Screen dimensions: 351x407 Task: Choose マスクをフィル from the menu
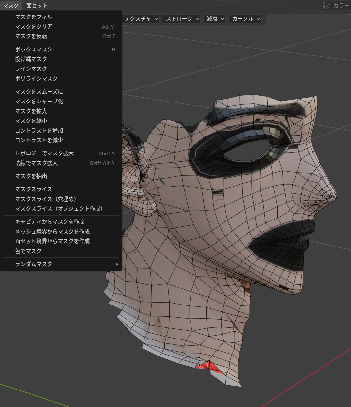coord(34,17)
